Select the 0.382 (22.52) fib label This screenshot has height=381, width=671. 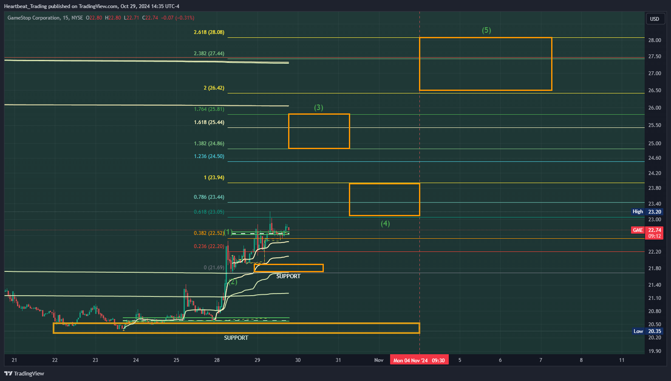(x=209, y=233)
